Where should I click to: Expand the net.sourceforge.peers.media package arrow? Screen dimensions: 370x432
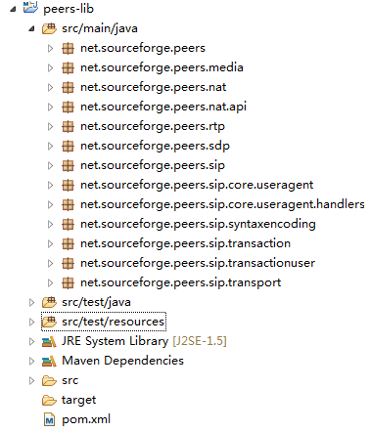coord(50,68)
